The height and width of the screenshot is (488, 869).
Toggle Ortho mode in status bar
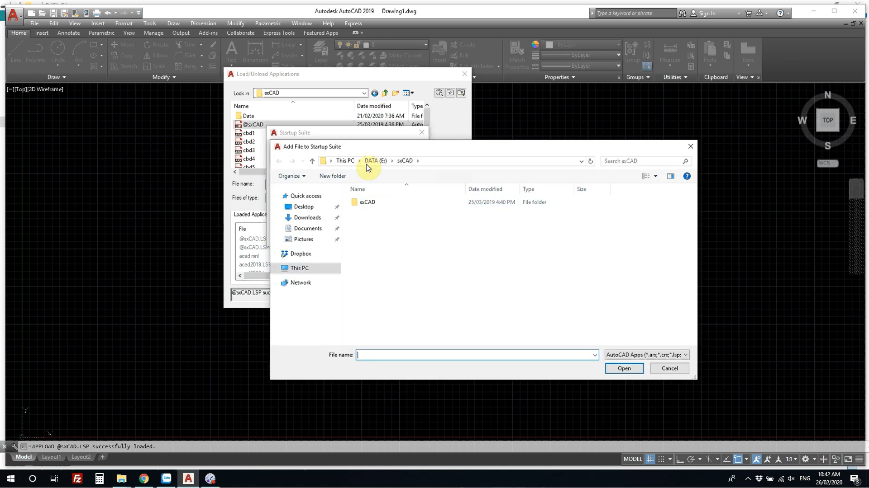coord(680,459)
